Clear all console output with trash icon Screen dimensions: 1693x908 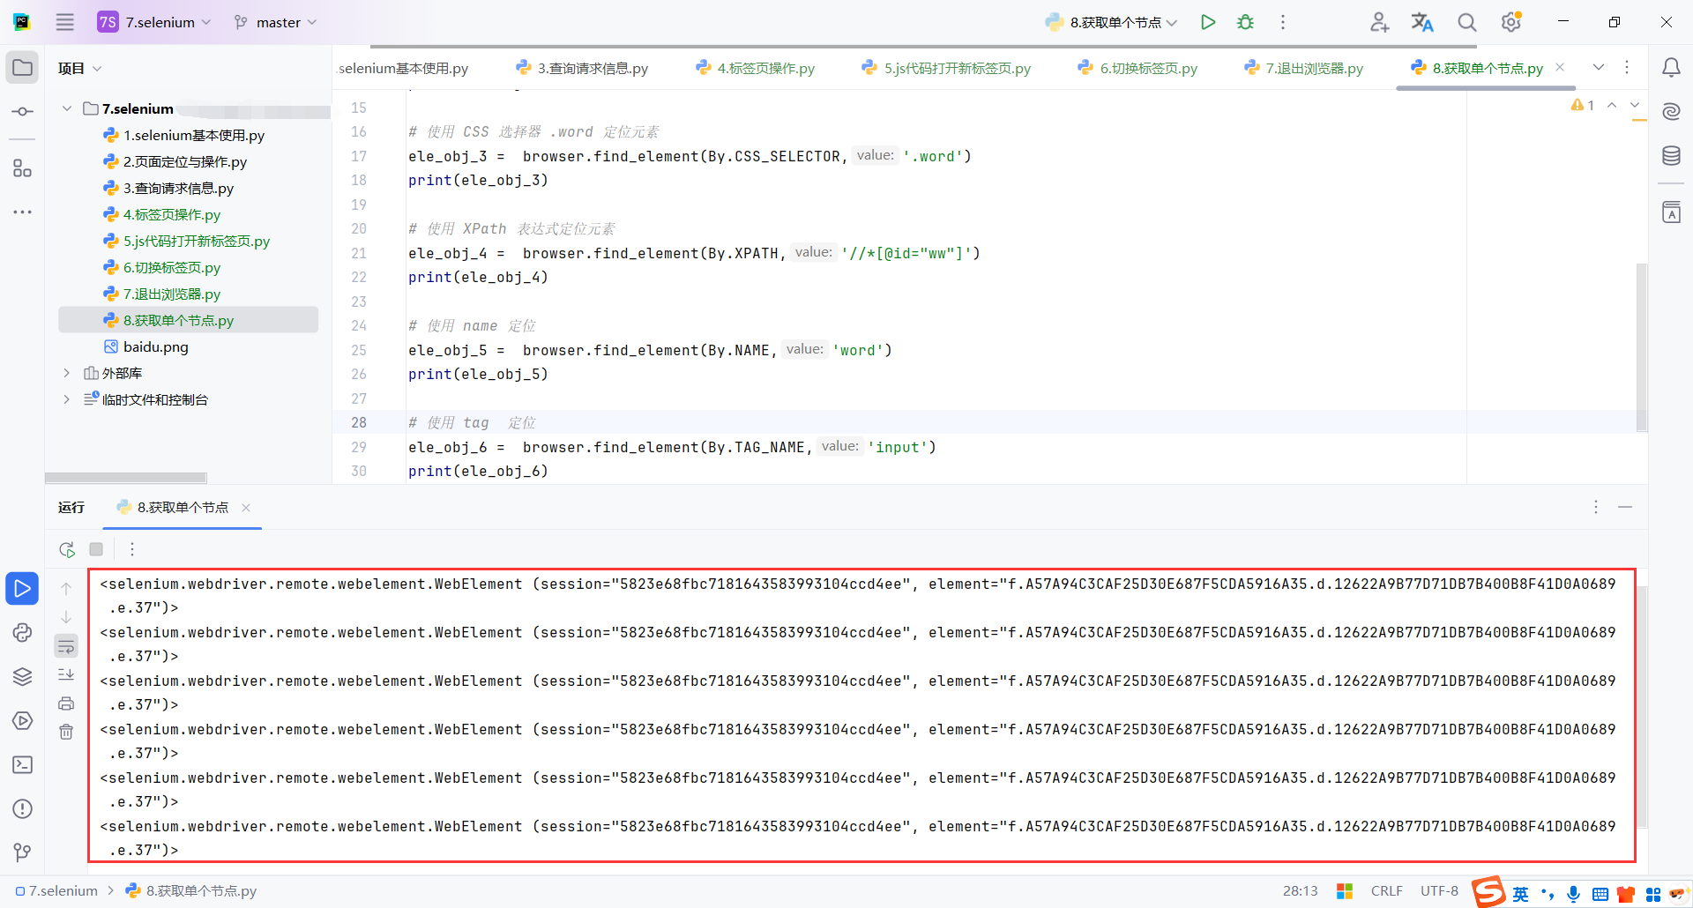point(66,732)
